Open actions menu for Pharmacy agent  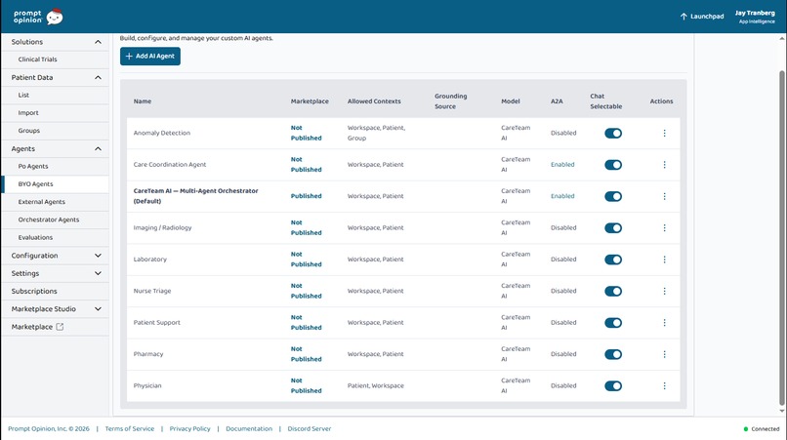click(664, 354)
